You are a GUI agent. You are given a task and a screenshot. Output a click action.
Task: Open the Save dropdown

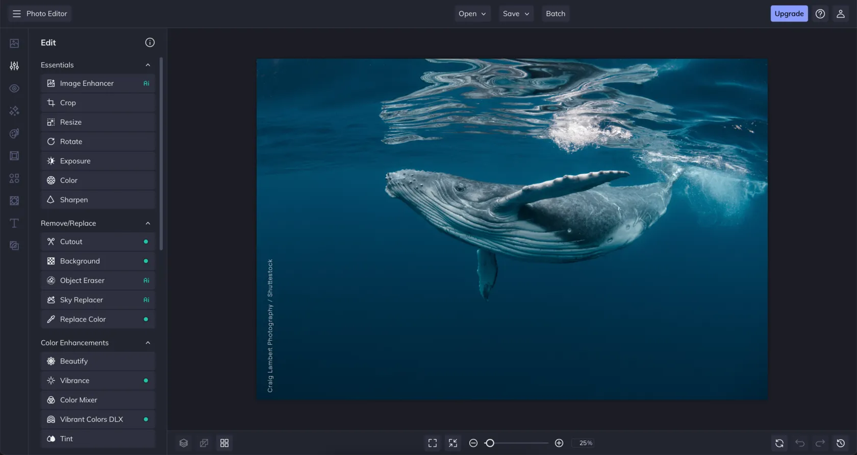516,14
